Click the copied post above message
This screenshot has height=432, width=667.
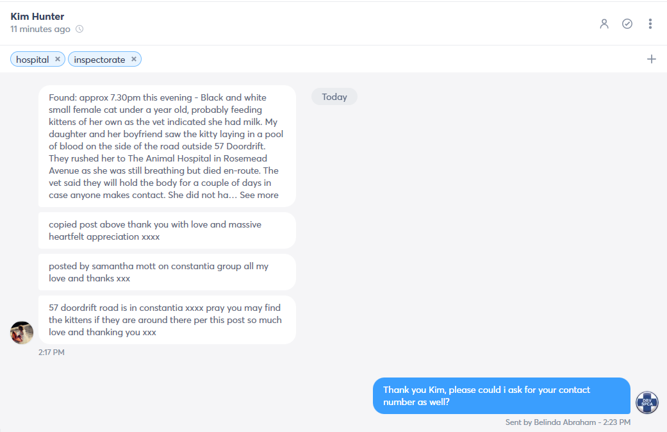(167, 230)
